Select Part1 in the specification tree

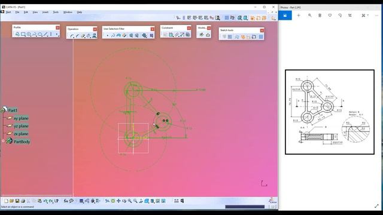pos(13,110)
